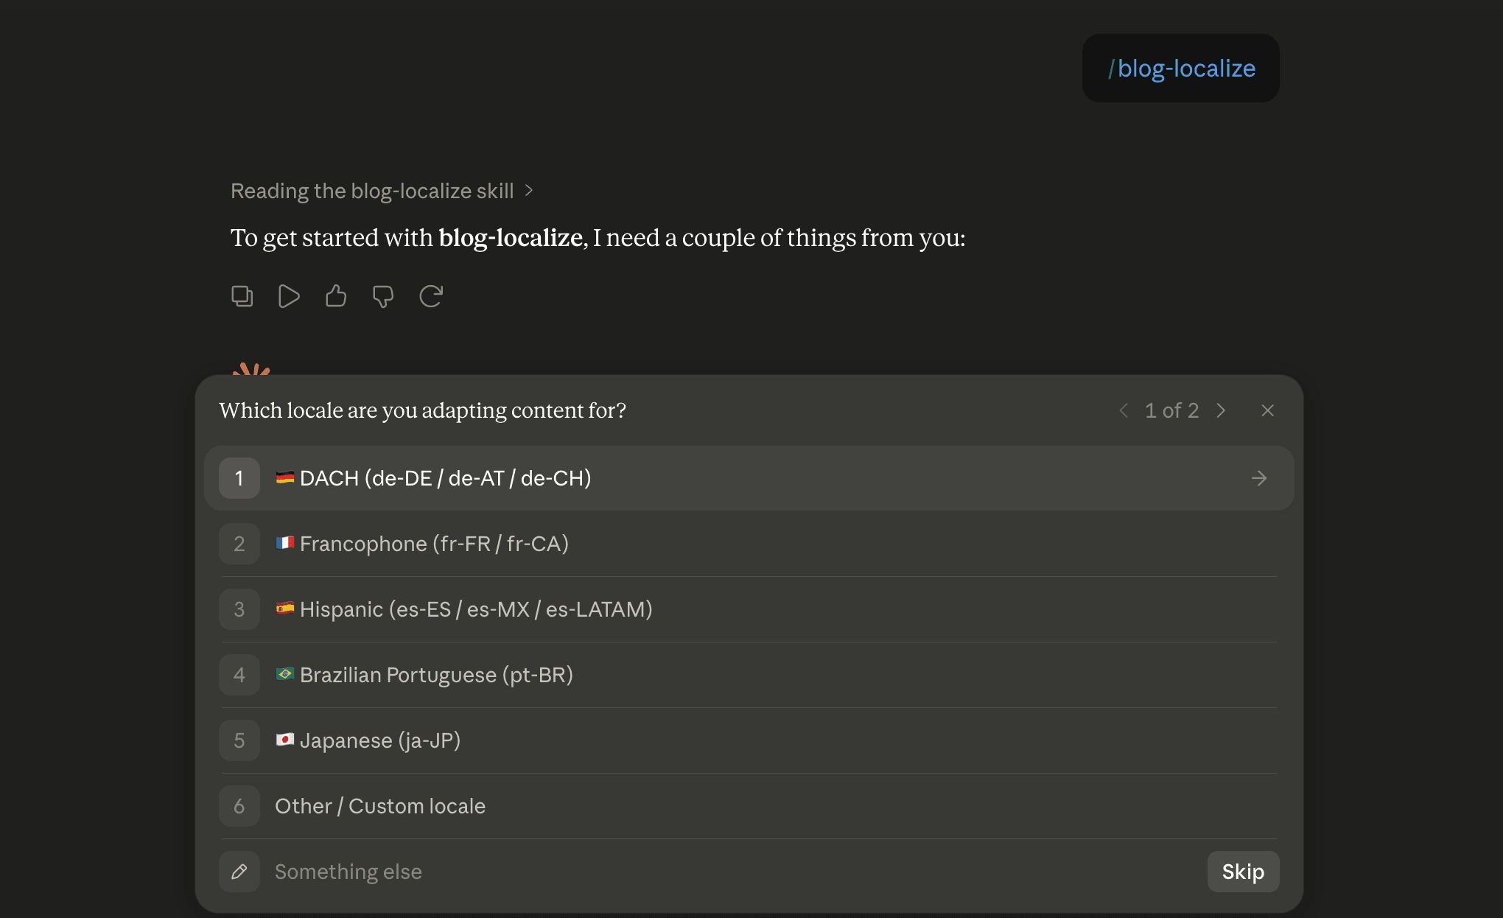The width and height of the screenshot is (1503, 918).
Task: Click the '1 of 2' page indicator
Action: point(1171,410)
